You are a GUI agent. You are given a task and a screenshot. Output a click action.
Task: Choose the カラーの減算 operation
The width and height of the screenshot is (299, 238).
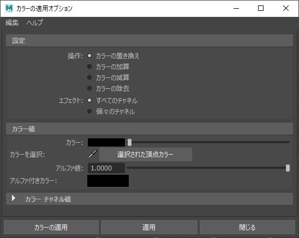[89, 77]
